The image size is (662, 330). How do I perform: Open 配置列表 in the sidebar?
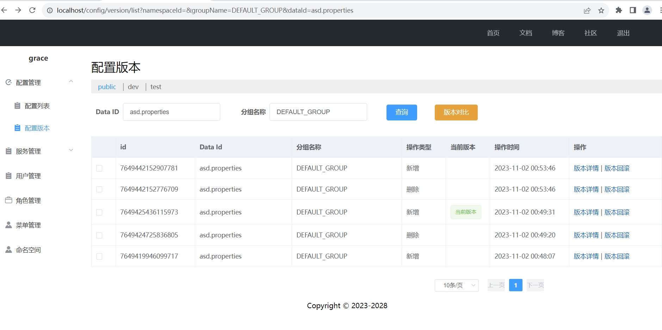(37, 106)
